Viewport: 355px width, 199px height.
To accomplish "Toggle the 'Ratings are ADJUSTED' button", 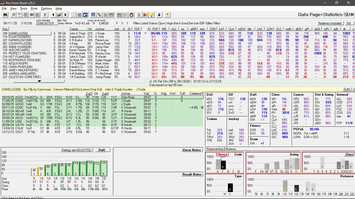I will pyautogui.click(x=76, y=150).
